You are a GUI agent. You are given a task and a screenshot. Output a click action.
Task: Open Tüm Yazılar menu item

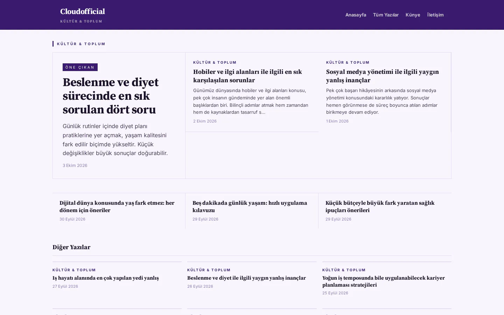tap(386, 15)
